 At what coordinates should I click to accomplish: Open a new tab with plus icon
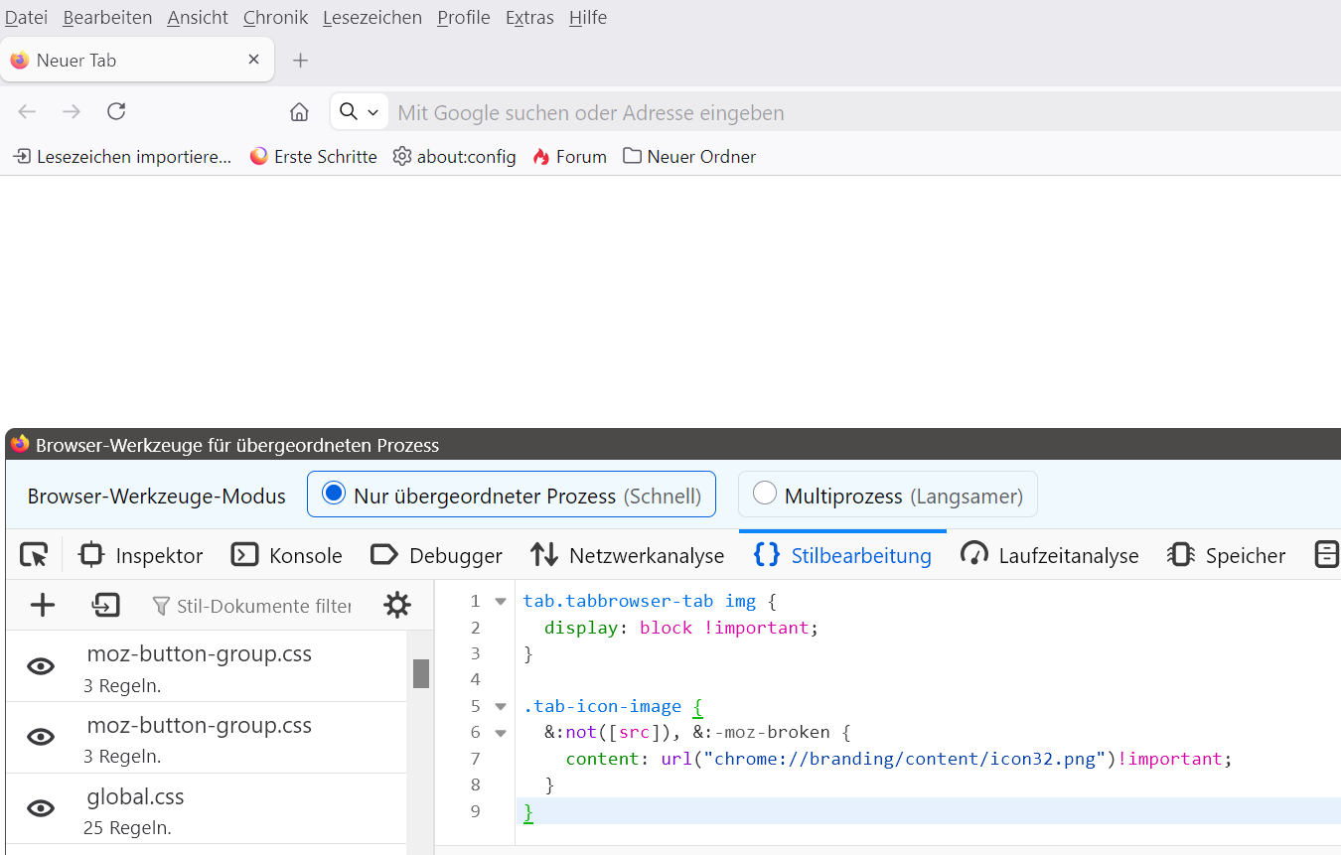pos(300,61)
